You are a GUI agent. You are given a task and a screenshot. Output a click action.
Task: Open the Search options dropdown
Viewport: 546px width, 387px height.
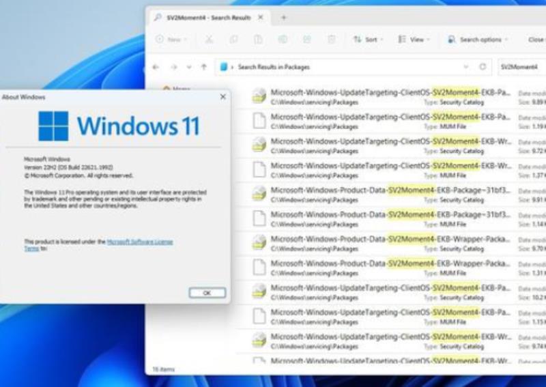click(x=478, y=40)
